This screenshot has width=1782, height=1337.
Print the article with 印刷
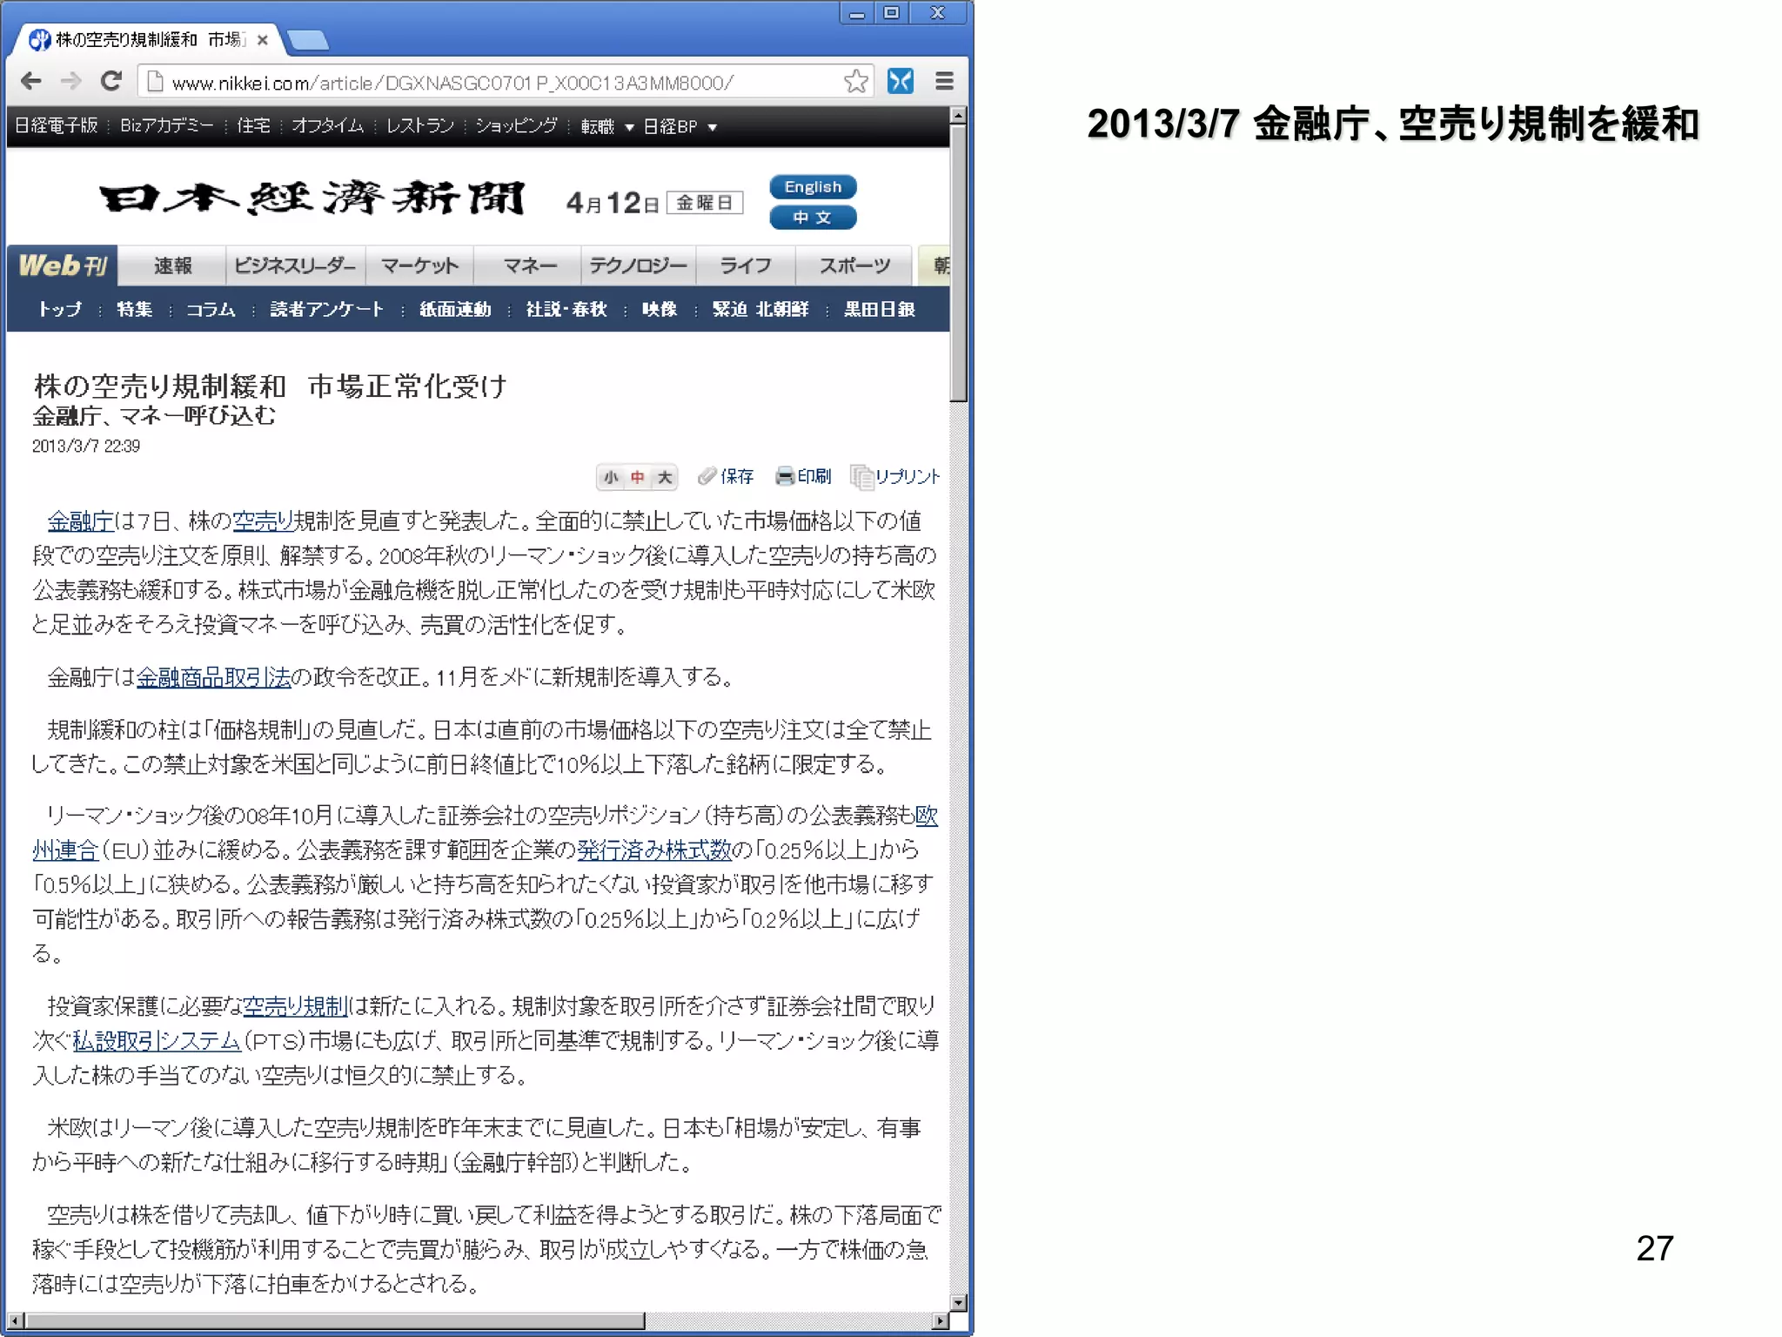803,476
